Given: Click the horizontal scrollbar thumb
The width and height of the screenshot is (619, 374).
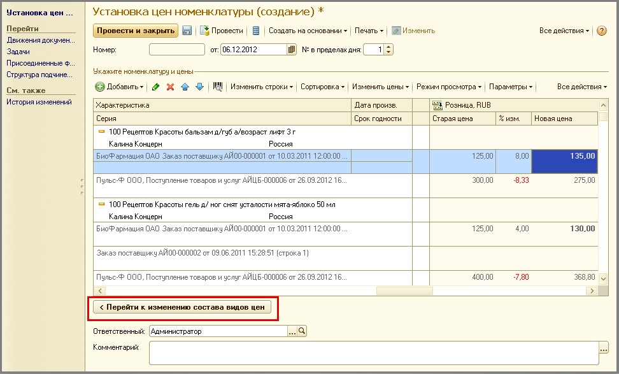Looking at the screenshot, I should point(404,291).
